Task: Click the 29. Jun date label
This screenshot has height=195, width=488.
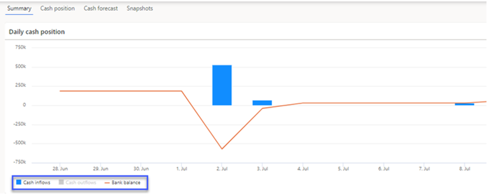Action: (x=100, y=169)
